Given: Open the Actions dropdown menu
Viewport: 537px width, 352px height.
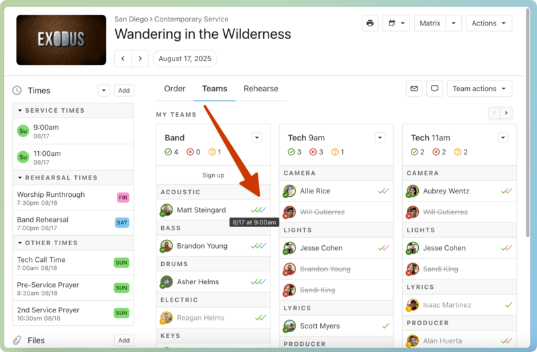Looking at the screenshot, I should (488, 24).
